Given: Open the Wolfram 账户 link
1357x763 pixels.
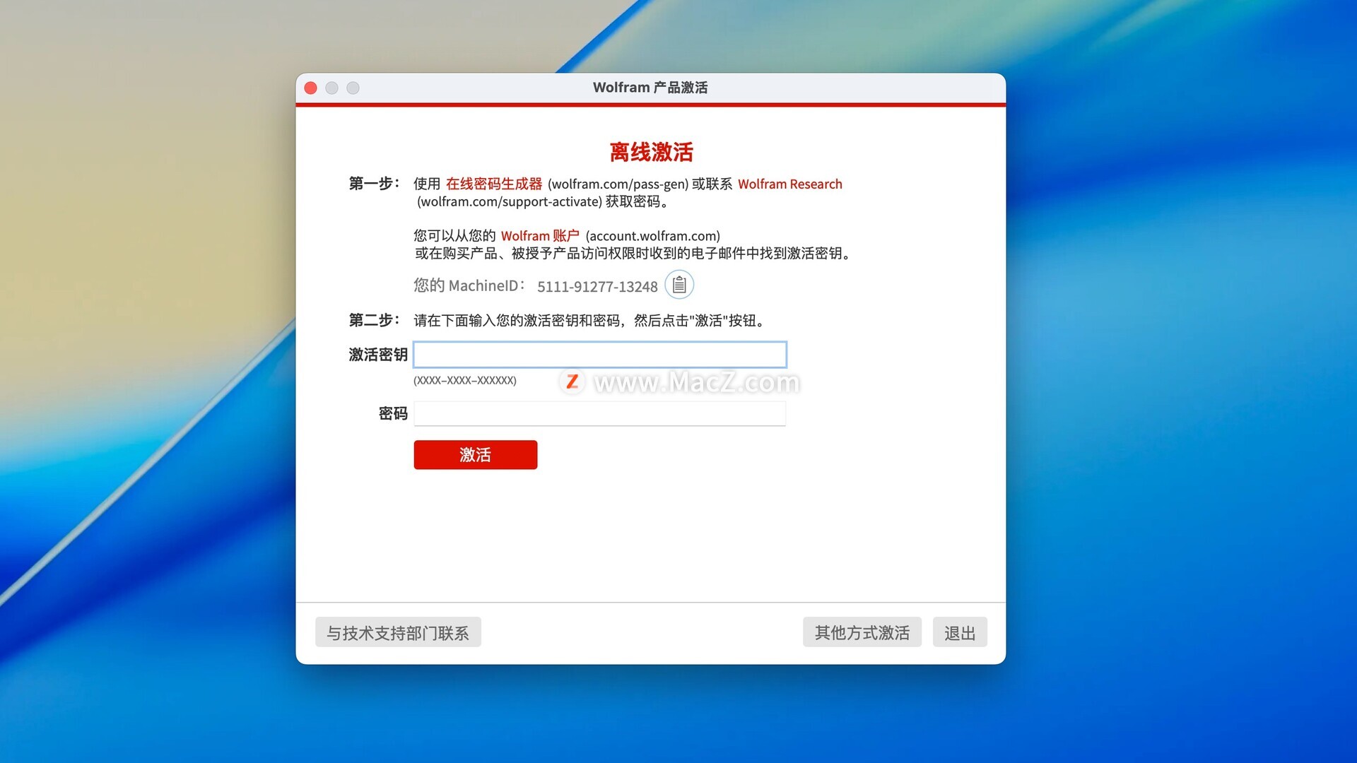Looking at the screenshot, I should (540, 236).
